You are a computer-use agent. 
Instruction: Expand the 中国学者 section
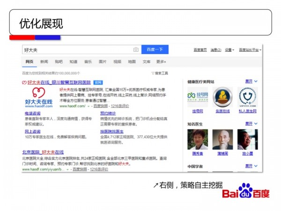pos(251,166)
